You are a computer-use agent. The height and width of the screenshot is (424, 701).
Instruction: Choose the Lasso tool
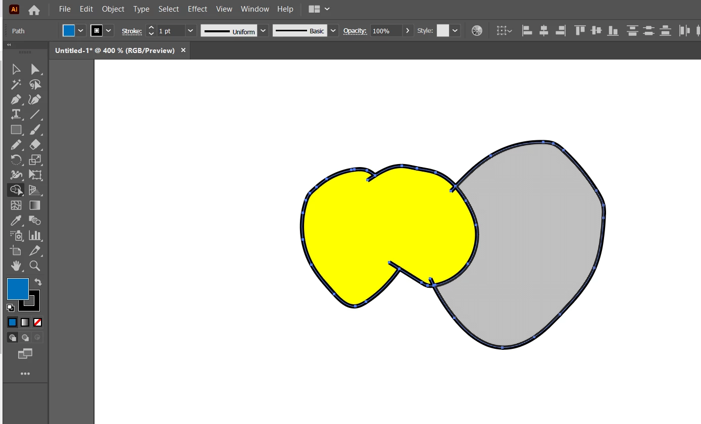[x=35, y=84]
